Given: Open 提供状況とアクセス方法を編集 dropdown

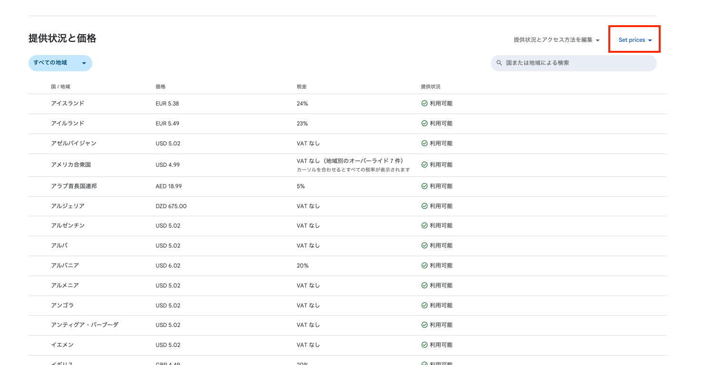Looking at the screenshot, I should pos(557,40).
